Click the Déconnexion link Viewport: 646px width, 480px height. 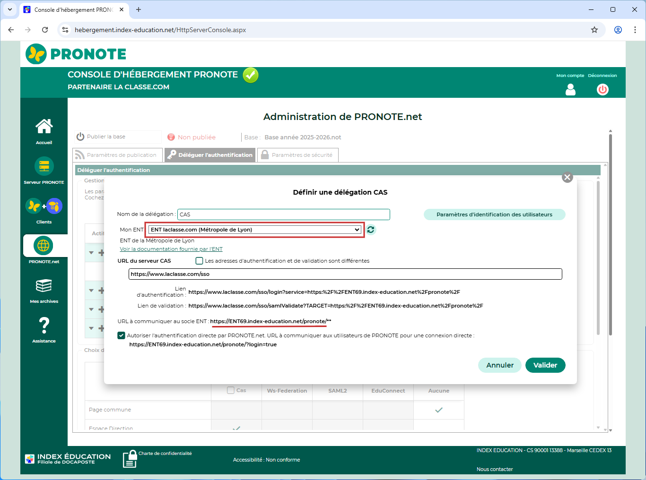pos(602,76)
